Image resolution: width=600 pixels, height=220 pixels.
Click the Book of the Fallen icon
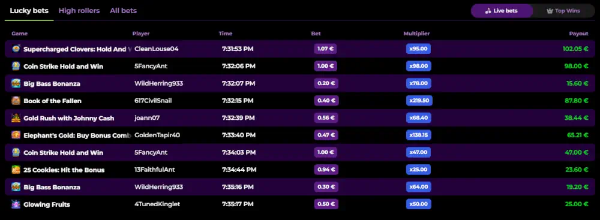click(x=16, y=101)
